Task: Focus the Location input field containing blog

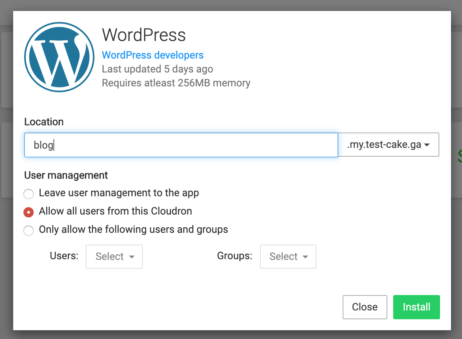Action: click(x=181, y=145)
